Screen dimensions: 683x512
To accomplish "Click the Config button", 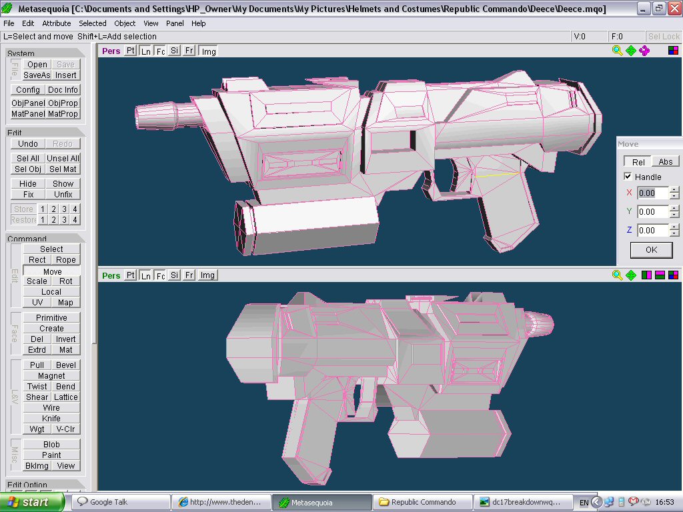I will (x=28, y=90).
